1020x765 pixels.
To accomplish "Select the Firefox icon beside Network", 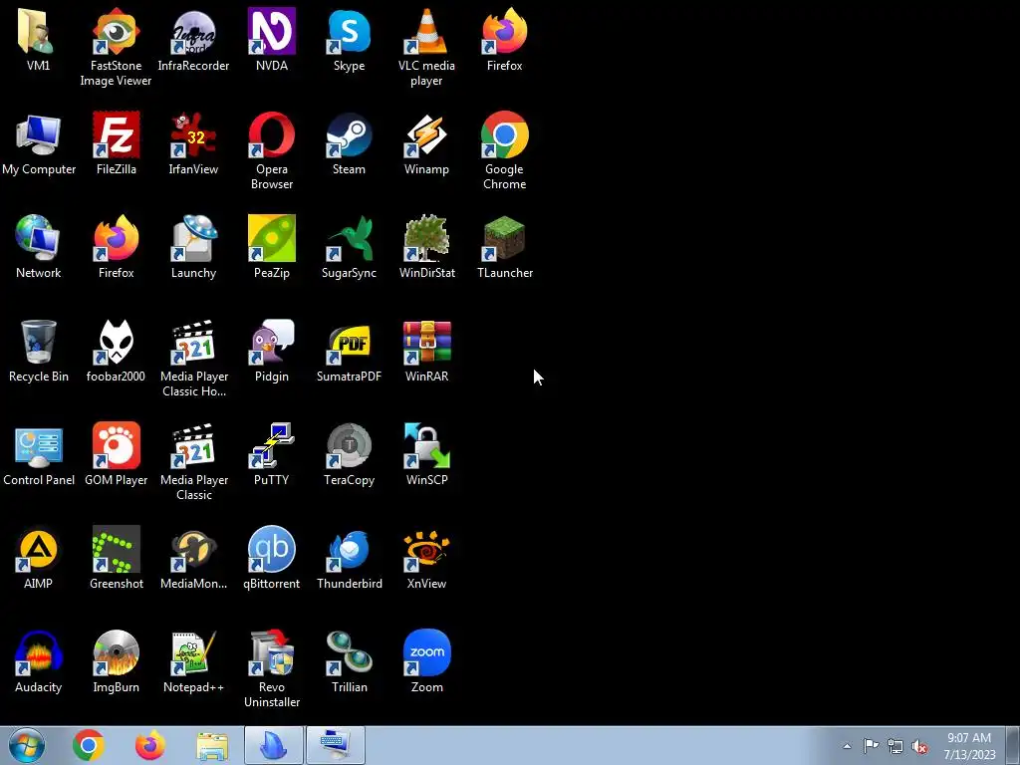I will click(116, 238).
